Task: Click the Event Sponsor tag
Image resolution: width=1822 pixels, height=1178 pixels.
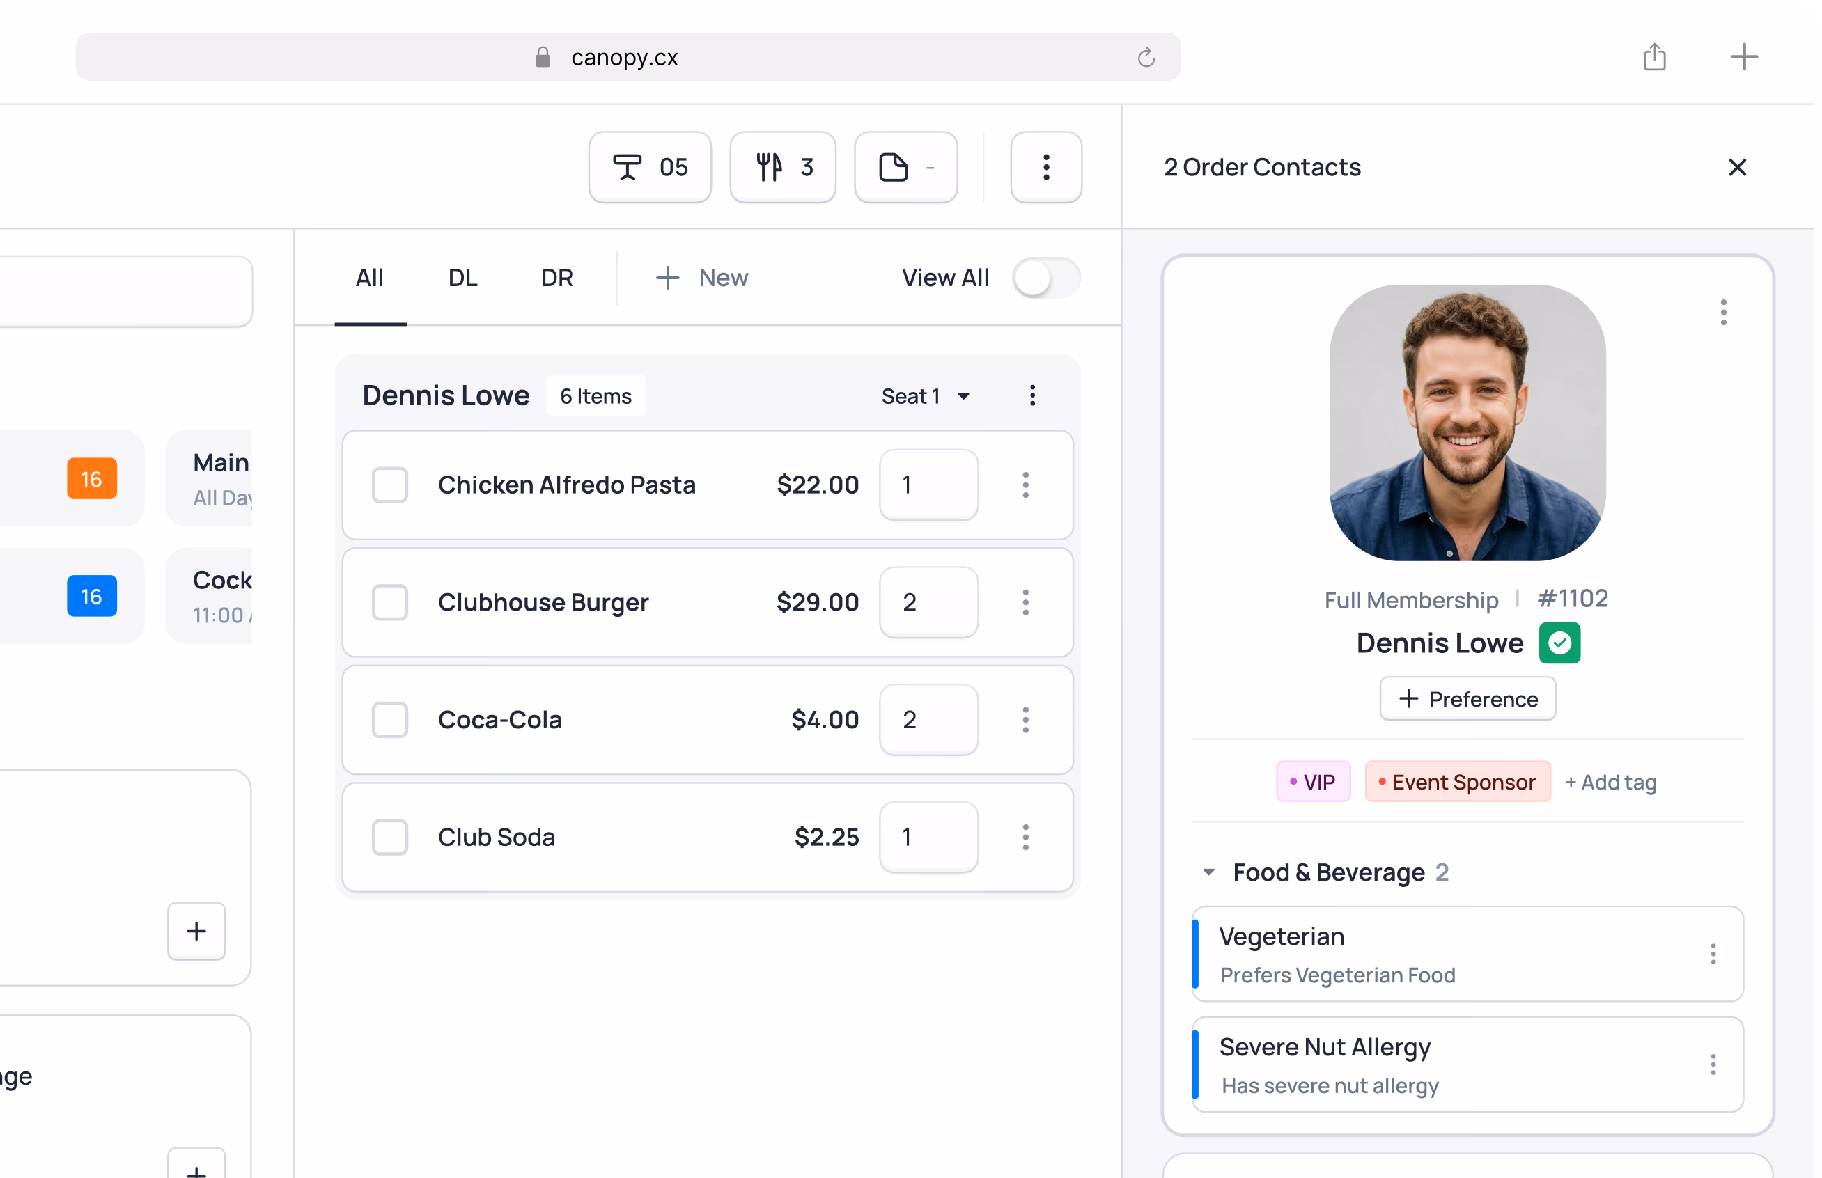Action: click(x=1458, y=782)
